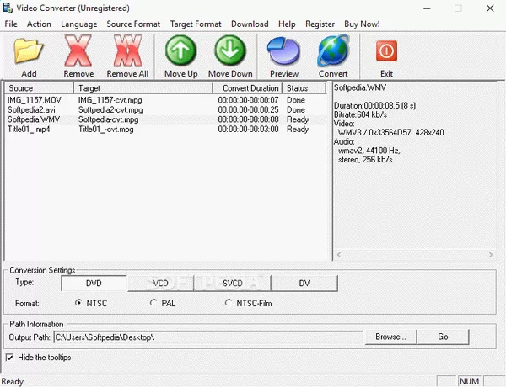Screen dimensions: 506x387
Task: Select the PAL format radio button
Action: pos(153,303)
